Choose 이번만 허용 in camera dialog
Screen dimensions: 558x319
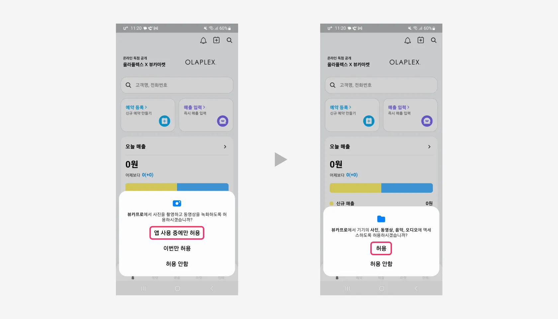pos(177,248)
